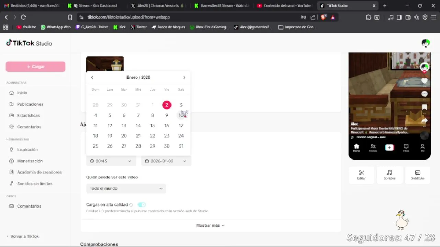Viewport: 440px width, 247px height.
Task: Open the time 20:45 dropdown
Action: (111, 161)
